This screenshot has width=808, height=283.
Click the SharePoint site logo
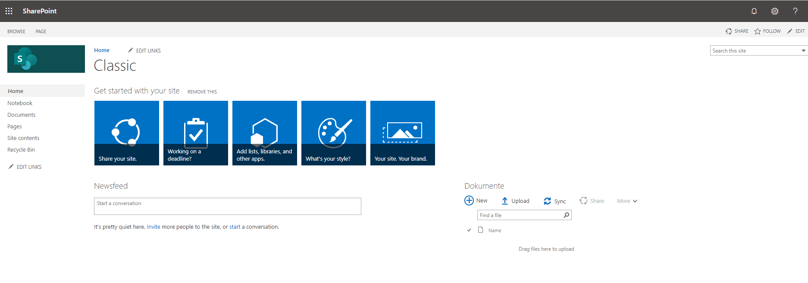[46, 59]
